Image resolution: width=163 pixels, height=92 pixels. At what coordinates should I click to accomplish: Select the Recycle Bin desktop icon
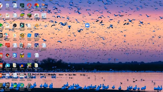click(x=7, y=6)
